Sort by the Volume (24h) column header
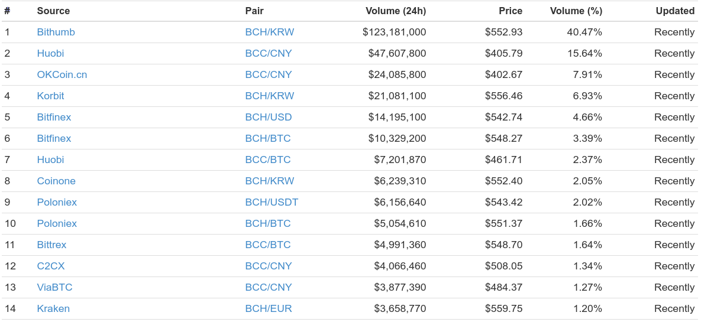The width and height of the screenshot is (701, 322). pyautogui.click(x=396, y=11)
